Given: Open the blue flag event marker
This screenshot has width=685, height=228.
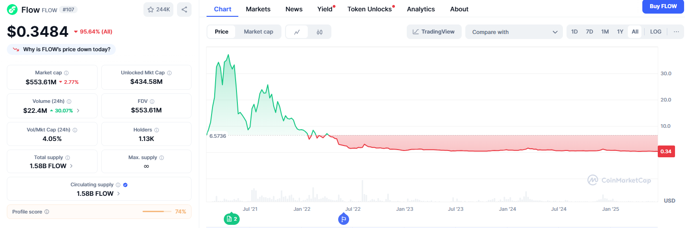Looking at the screenshot, I should [x=344, y=219].
